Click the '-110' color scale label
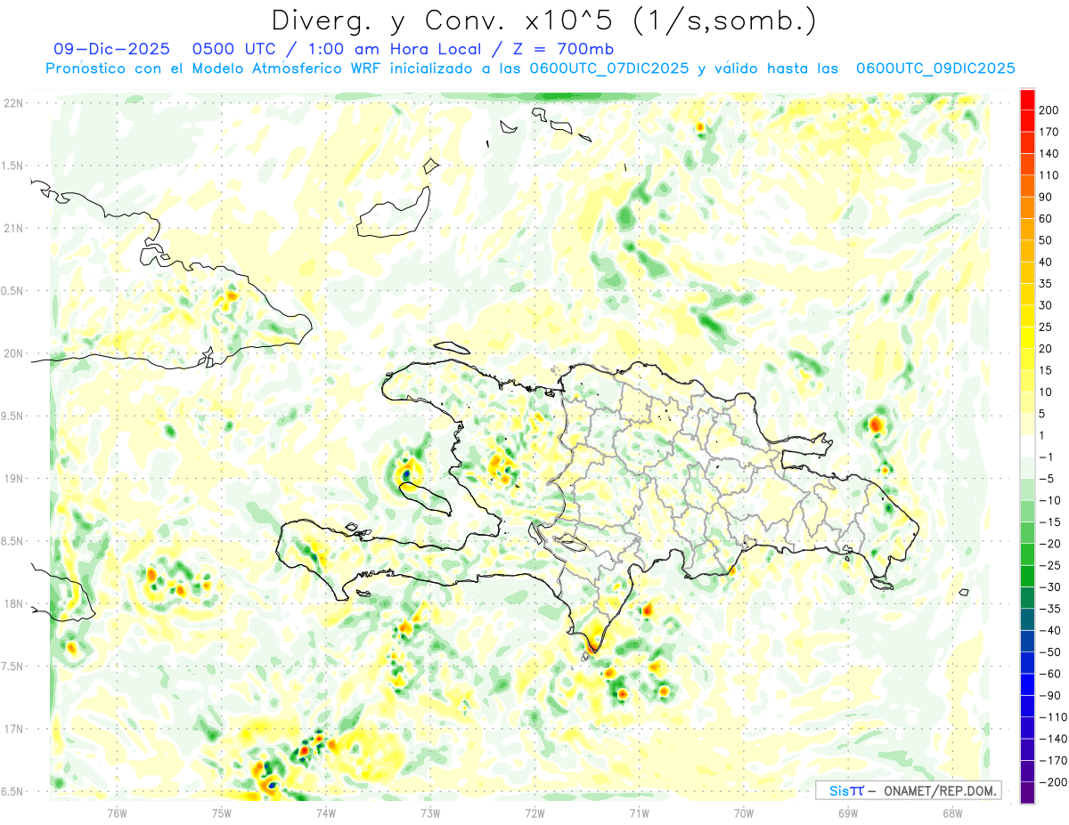 [1054, 717]
